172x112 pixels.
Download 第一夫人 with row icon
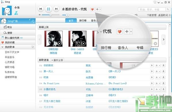click(x=163, y=71)
